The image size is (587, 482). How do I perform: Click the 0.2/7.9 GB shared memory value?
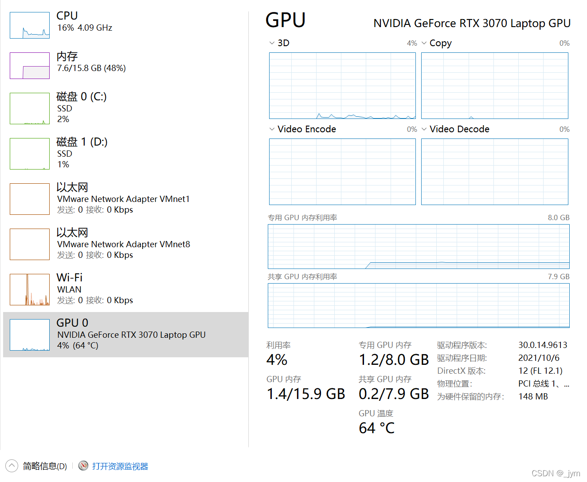[394, 394]
